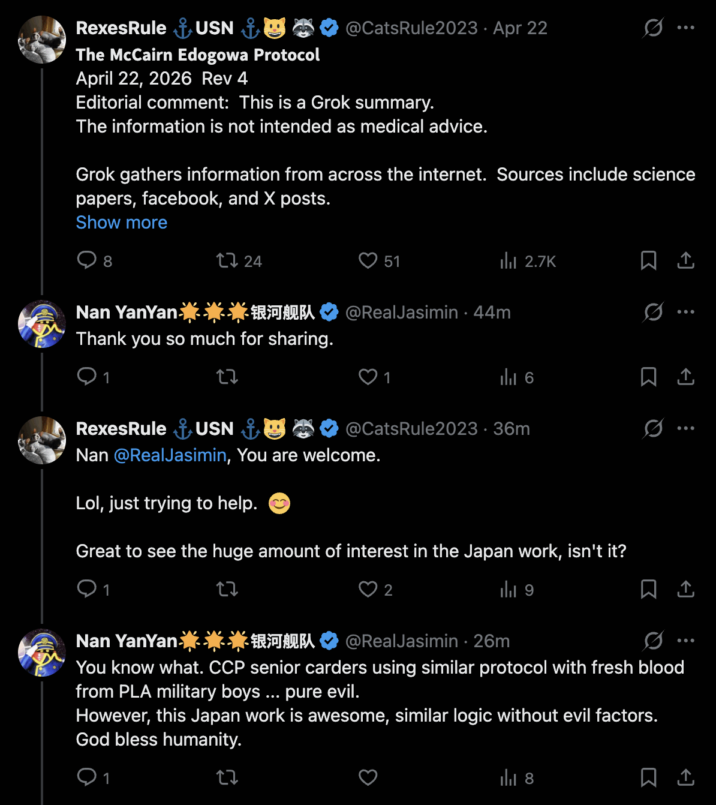Screen dimensions: 716x805
Task: Open more options on 44m reply
Action: 685,312
